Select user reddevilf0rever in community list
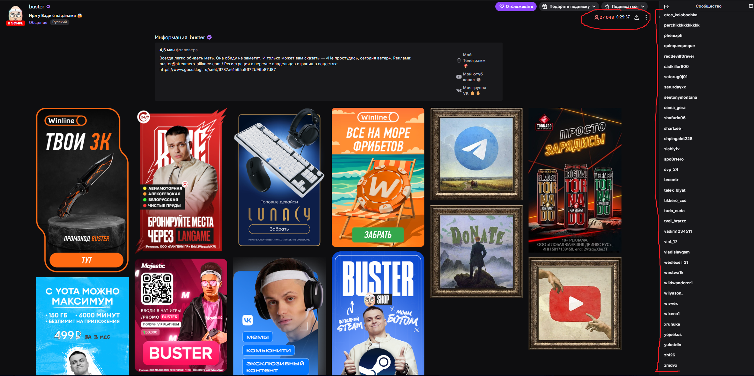Screen dimensions: 754x376 pos(679,56)
